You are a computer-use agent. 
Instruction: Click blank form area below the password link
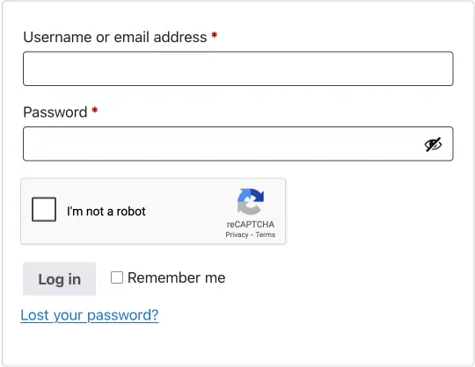[x=238, y=343]
